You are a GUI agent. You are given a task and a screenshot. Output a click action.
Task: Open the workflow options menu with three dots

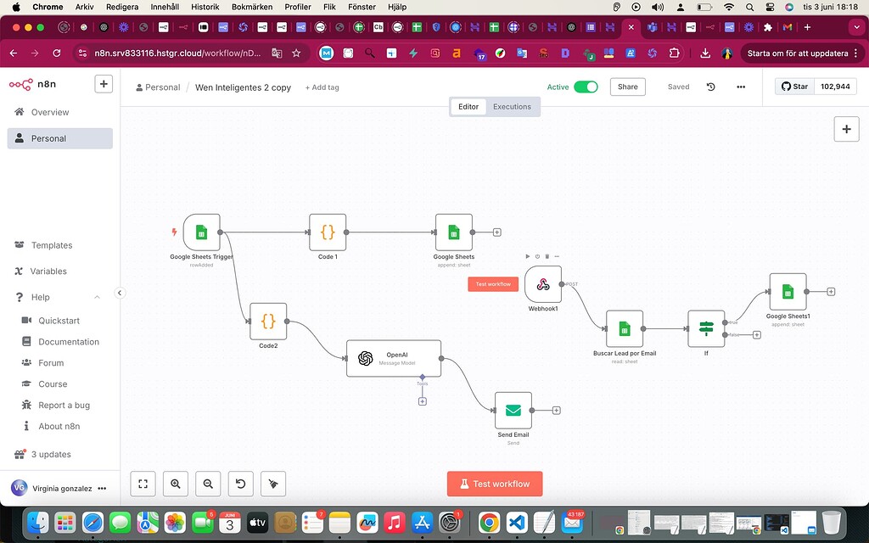741,87
